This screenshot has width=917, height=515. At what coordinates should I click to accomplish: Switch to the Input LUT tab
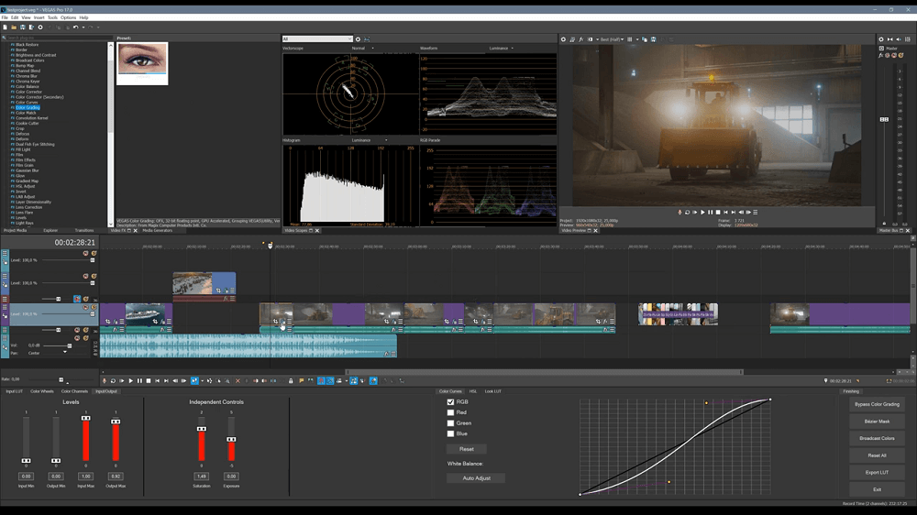[14, 391]
